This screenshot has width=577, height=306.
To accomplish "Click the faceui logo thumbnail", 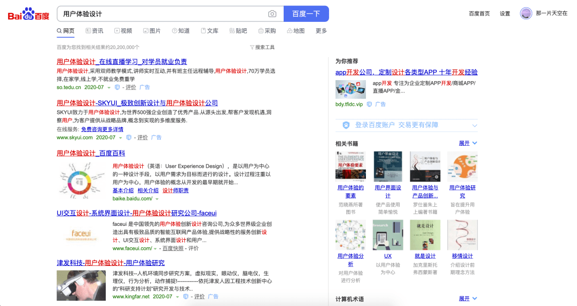I will pyautogui.click(x=81, y=235).
